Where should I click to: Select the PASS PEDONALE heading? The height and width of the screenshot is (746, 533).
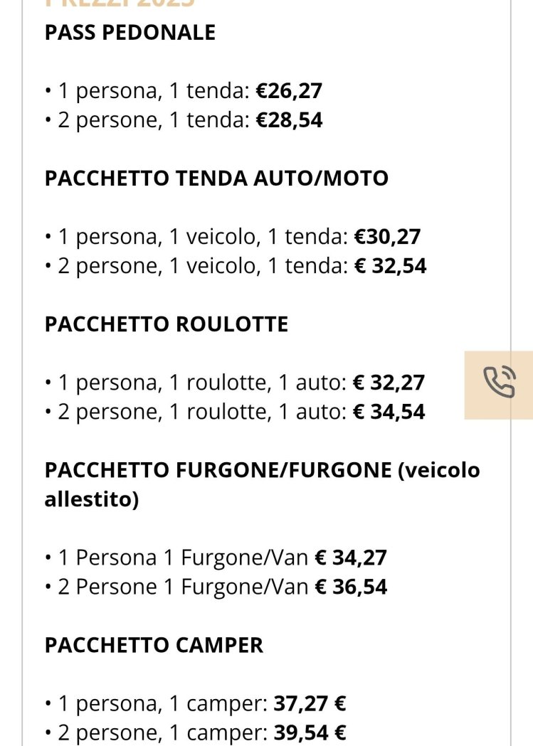[x=130, y=33]
